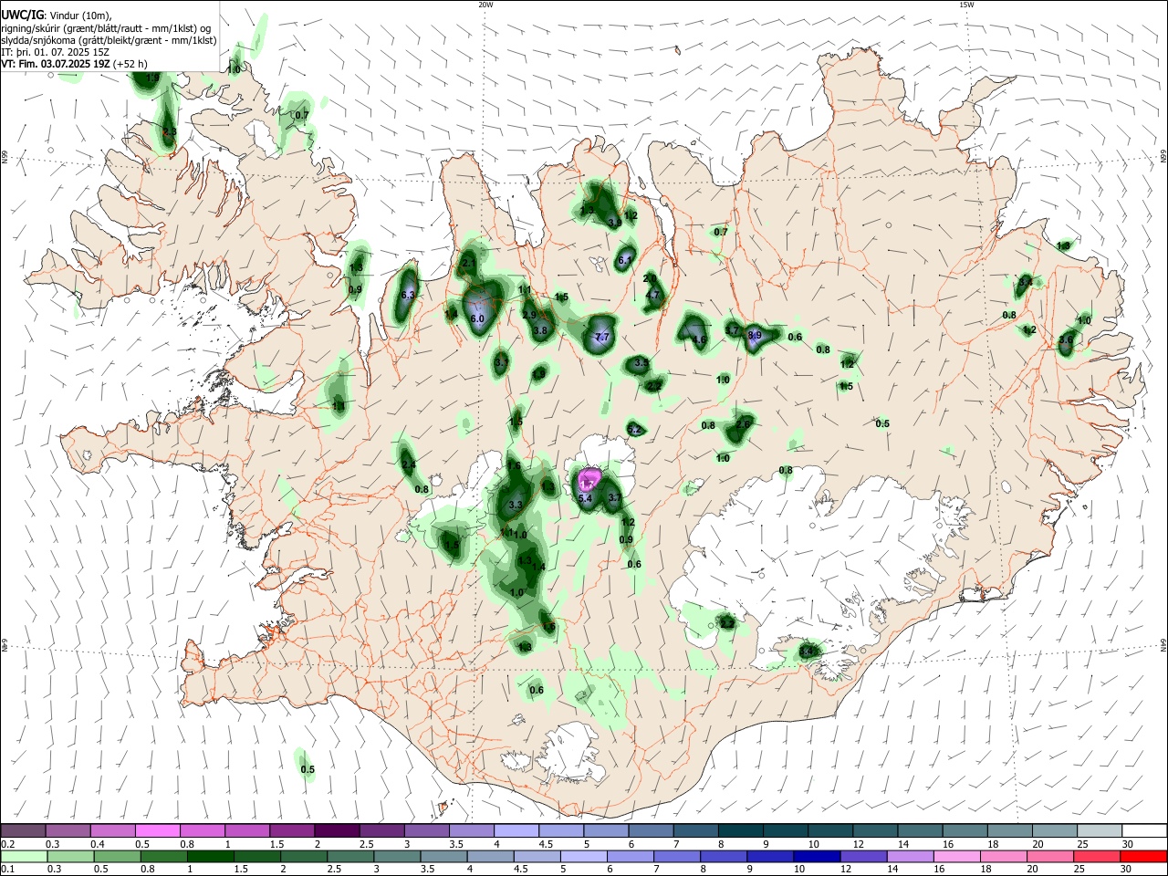This screenshot has width=1168, height=876.
Task: Select the initial time 'IT: þri. 01. 07. 2025 15Z'
Action: 56,52
